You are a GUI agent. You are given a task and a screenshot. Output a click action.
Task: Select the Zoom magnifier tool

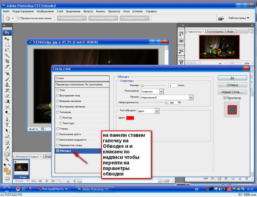click(x=7, y=159)
